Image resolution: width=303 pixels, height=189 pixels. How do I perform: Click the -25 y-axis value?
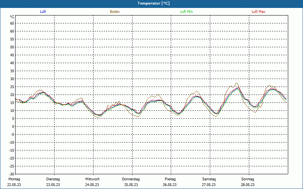pyautogui.click(x=12, y=166)
